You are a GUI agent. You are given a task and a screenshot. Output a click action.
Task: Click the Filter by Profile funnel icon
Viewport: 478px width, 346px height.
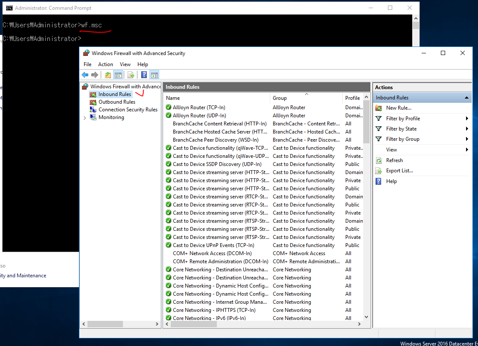379,119
